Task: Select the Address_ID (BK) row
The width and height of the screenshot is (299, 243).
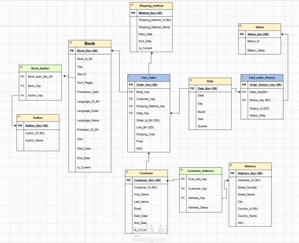Action: click(250, 180)
